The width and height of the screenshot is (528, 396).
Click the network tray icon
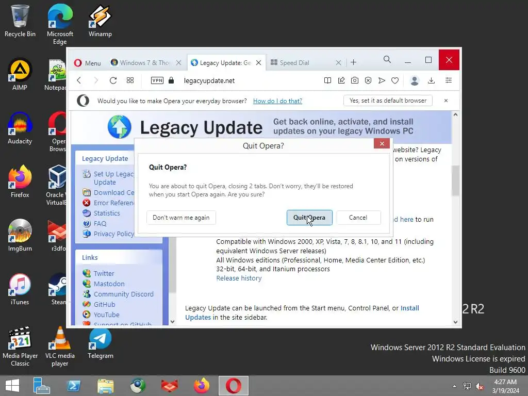[467, 386]
